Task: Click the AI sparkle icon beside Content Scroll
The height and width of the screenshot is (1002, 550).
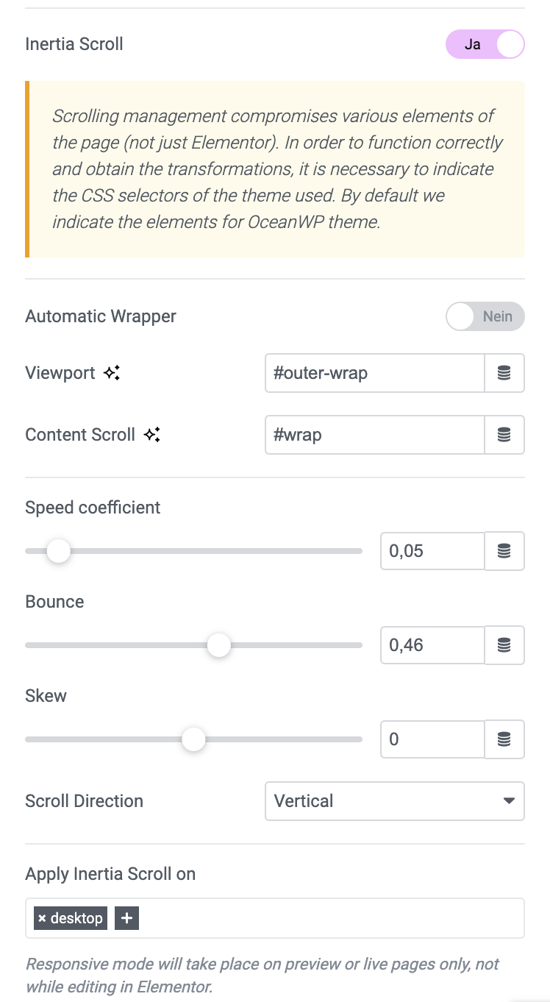Action: 151,435
